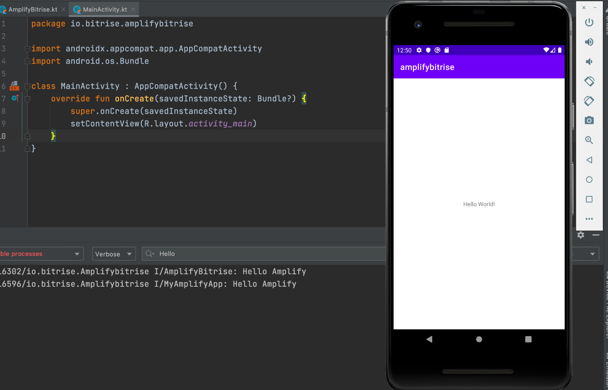Tap the shield icon in phone status bar
The width and height of the screenshot is (608, 390).
[x=428, y=50]
